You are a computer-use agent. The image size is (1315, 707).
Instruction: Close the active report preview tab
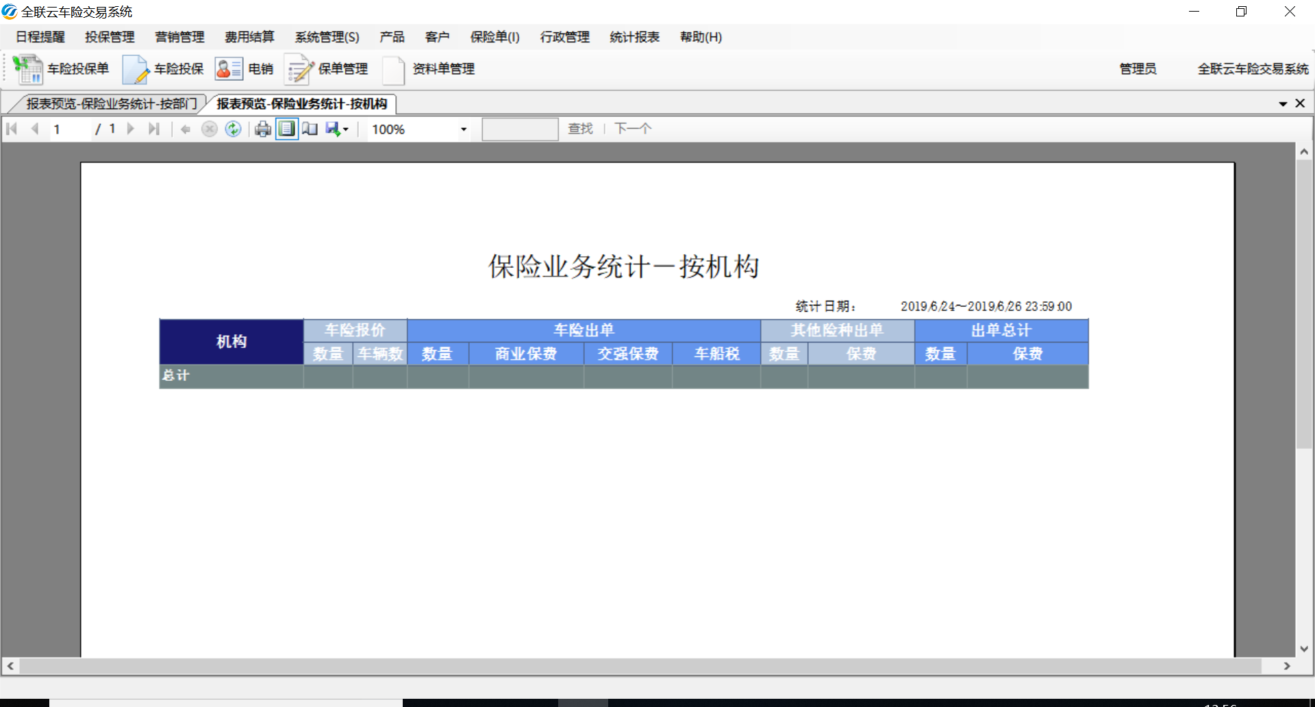(1300, 103)
